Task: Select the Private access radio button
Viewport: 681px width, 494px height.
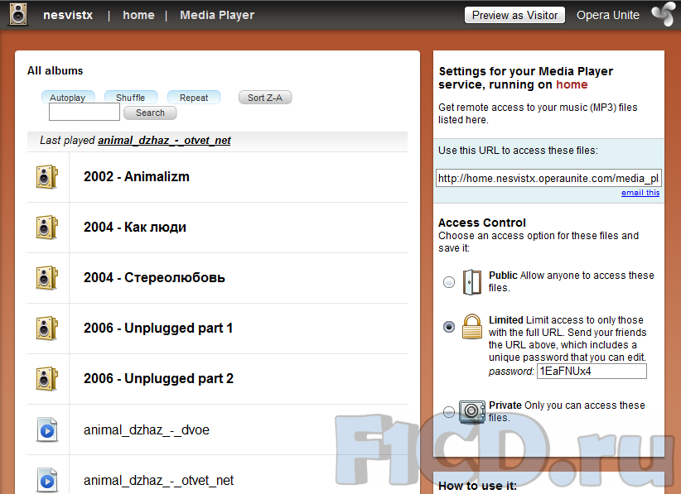Action: pyautogui.click(x=449, y=411)
